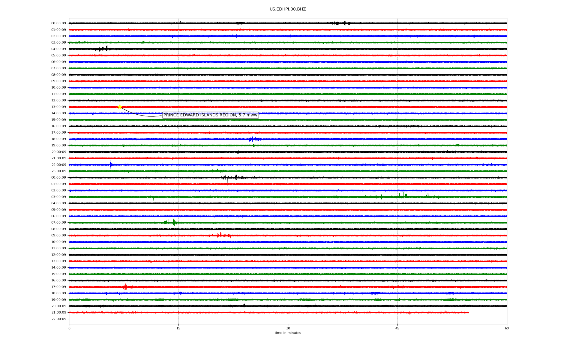This screenshot has height=360, width=576.
Task: Click the end of the last red 21:00:09 trace
Action: pos(468,313)
